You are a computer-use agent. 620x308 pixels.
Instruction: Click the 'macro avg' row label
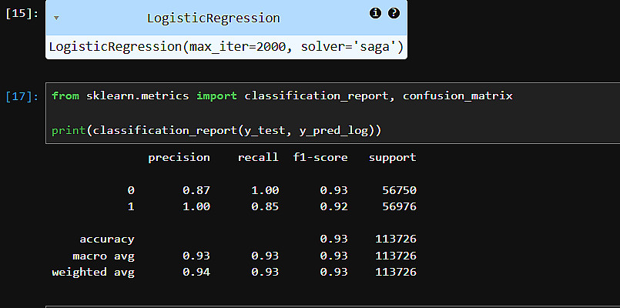coord(103,255)
